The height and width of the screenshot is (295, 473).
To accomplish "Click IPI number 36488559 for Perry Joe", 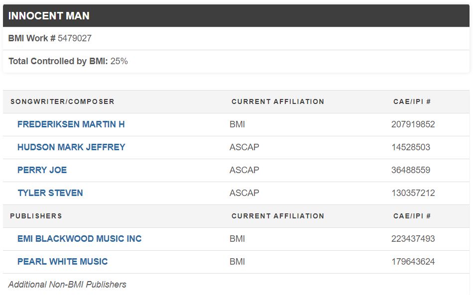I will tap(410, 170).
